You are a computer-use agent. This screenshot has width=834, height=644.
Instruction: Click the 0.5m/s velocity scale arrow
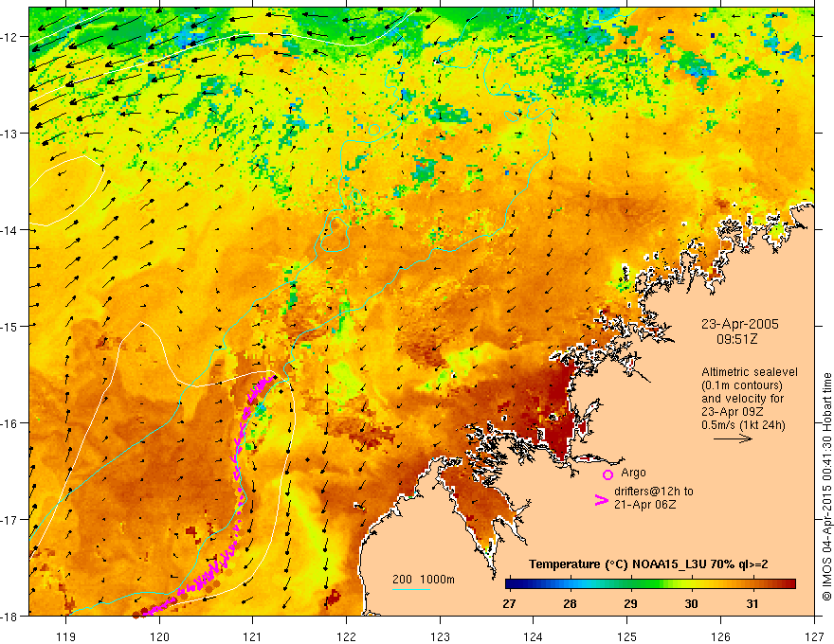(x=733, y=438)
